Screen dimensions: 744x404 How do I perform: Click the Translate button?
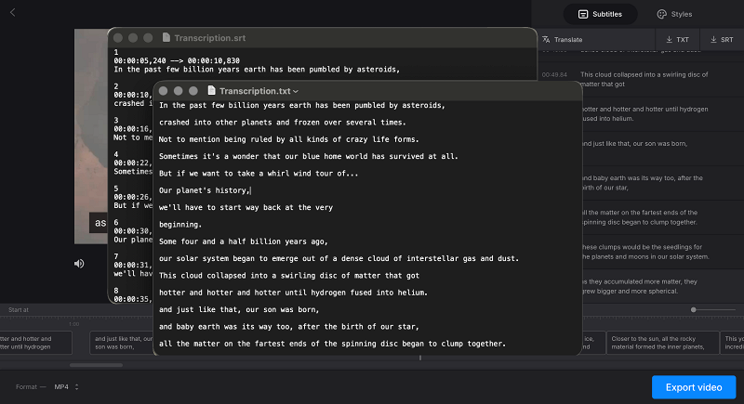click(x=562, y=40)
